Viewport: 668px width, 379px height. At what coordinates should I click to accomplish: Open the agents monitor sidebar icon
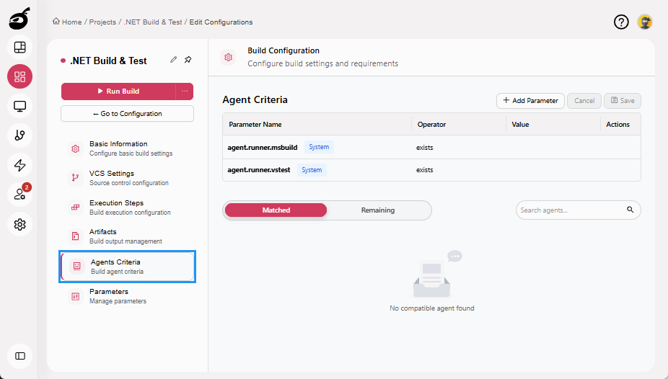pyautogui.click(x=19, y=106)
